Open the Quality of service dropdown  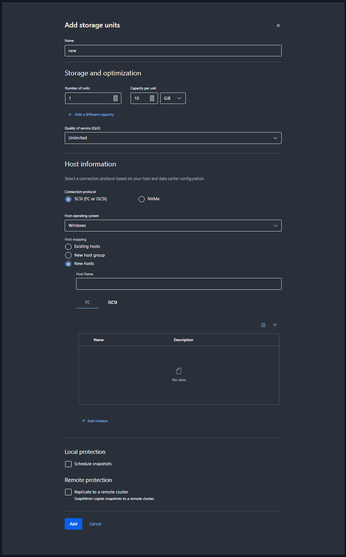[x=173, y=138]
